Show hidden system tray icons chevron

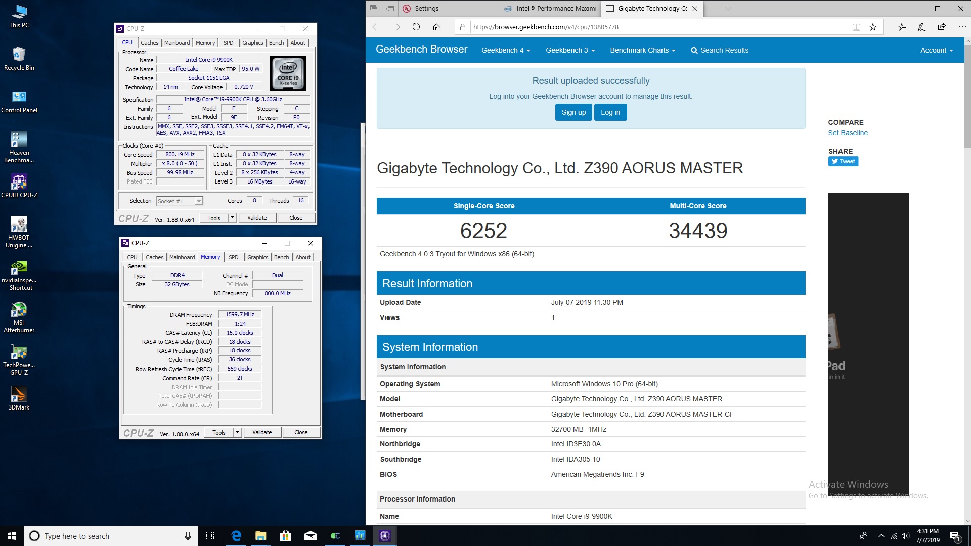(881, 536)
